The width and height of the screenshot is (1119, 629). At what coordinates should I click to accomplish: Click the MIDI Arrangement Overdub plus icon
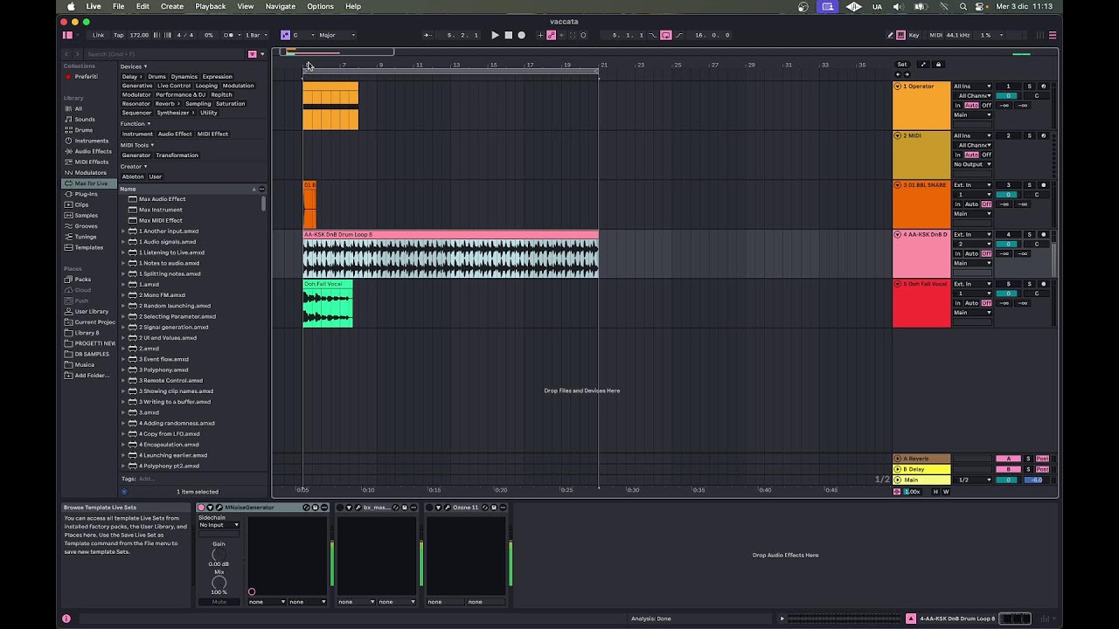pos(540,35)
